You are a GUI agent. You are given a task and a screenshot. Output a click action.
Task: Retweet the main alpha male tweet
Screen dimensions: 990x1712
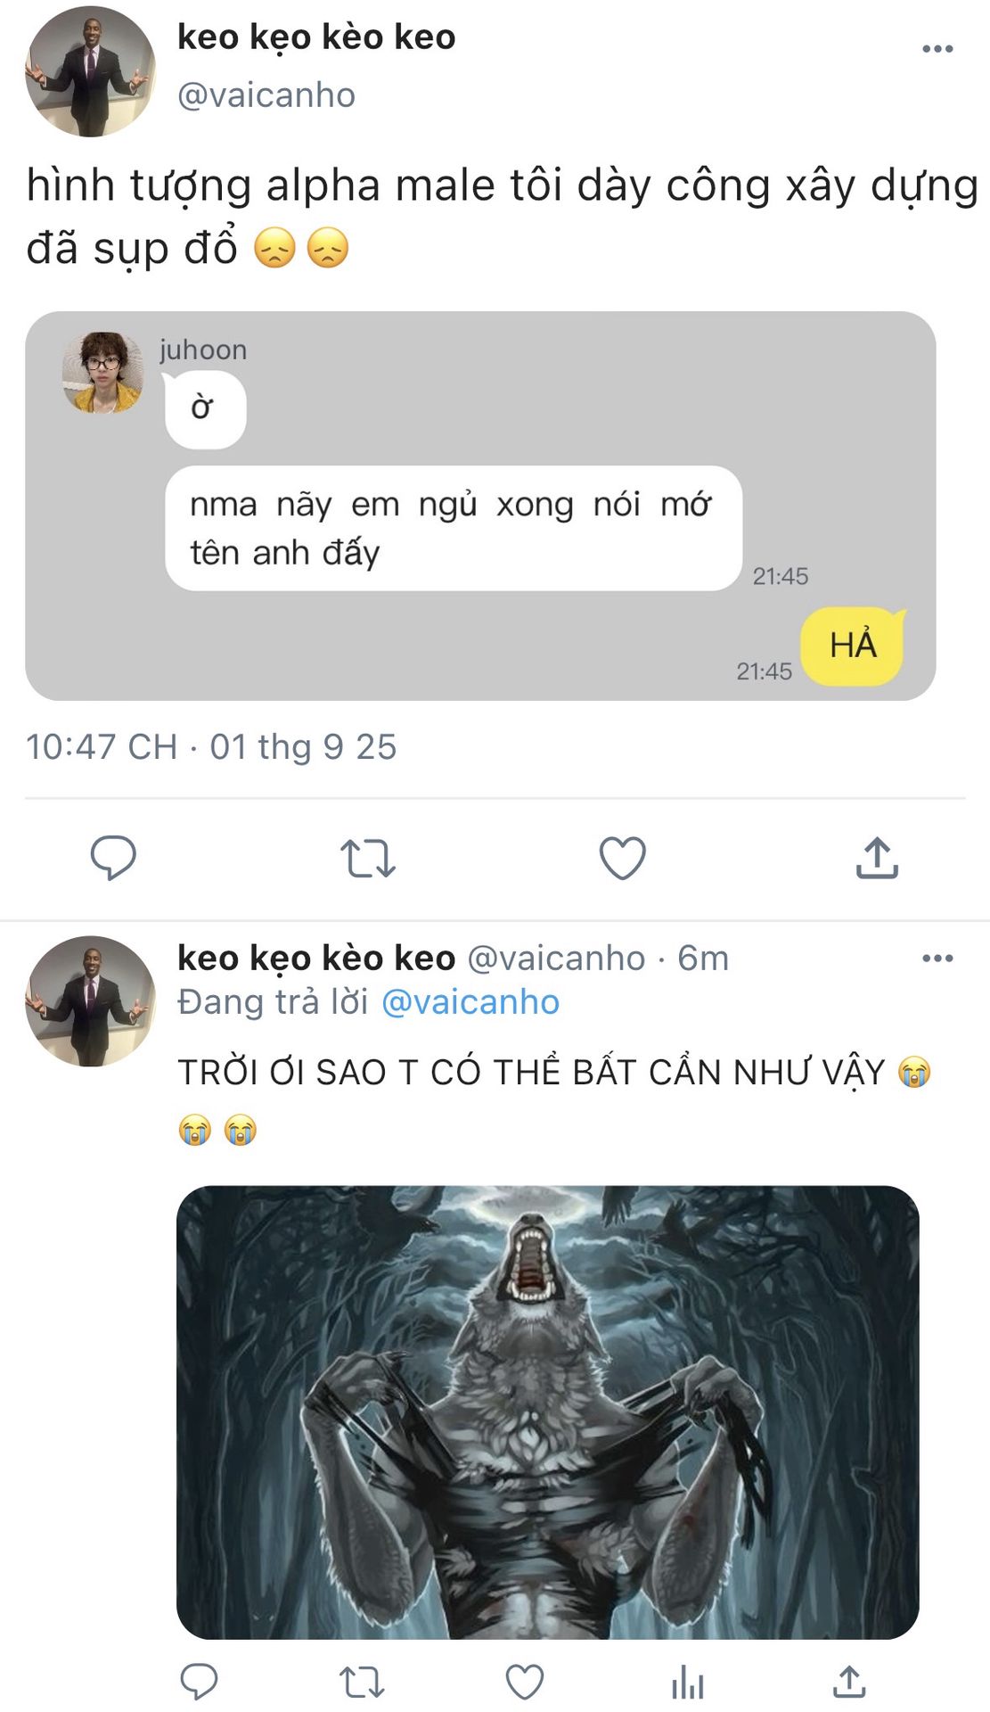point(367,858)
